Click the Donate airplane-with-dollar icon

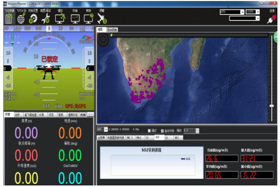[102, 18]
